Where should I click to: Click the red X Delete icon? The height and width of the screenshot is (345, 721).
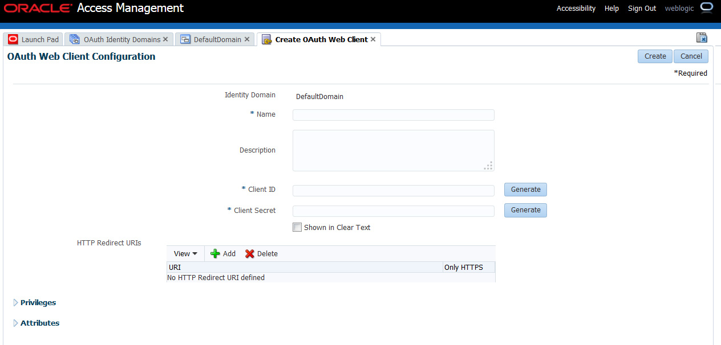tap(249, 253)
